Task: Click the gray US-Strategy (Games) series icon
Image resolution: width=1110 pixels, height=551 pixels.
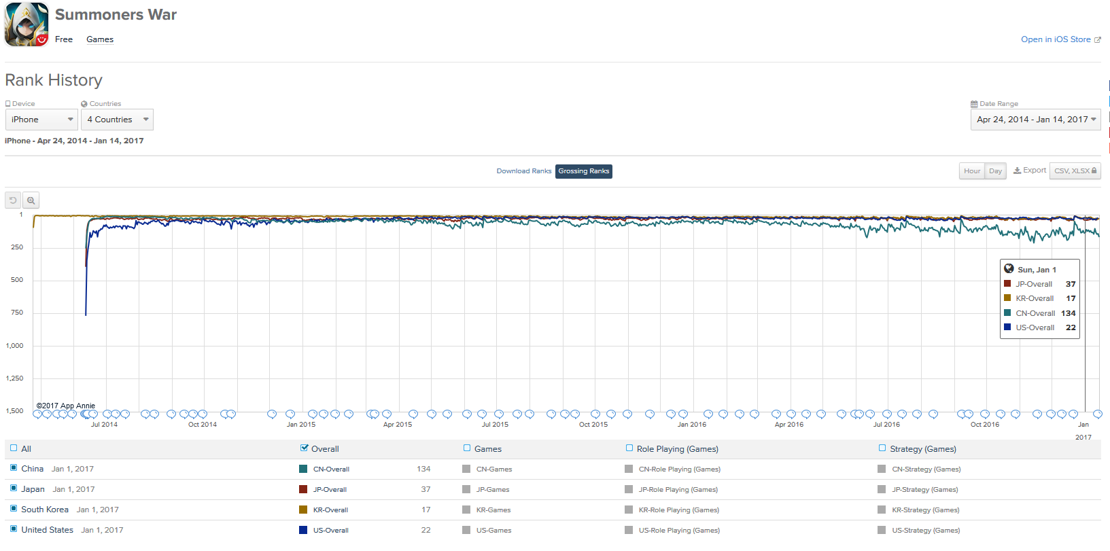Action: tap(882, 530)
